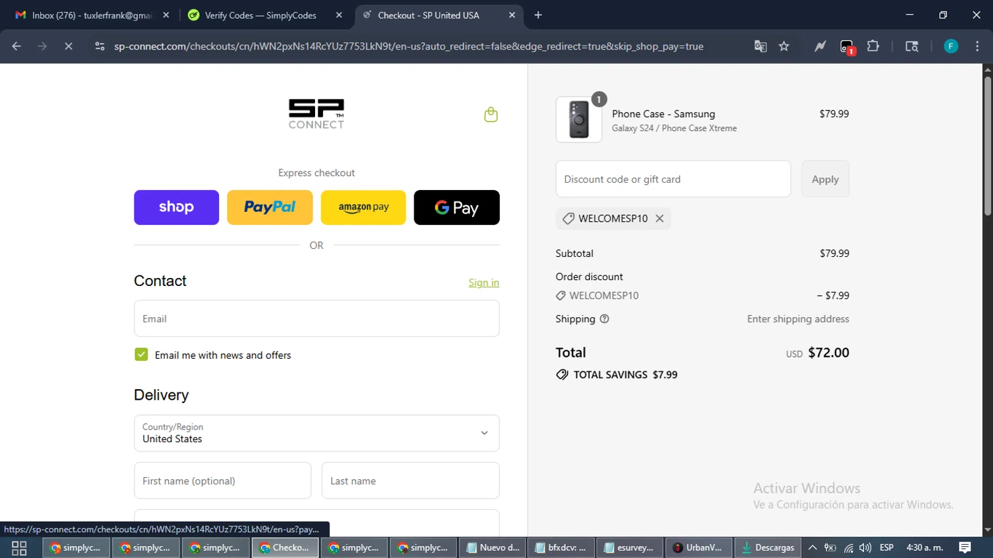Open the Samsung phone case product thumbnail

coord(579,120)
